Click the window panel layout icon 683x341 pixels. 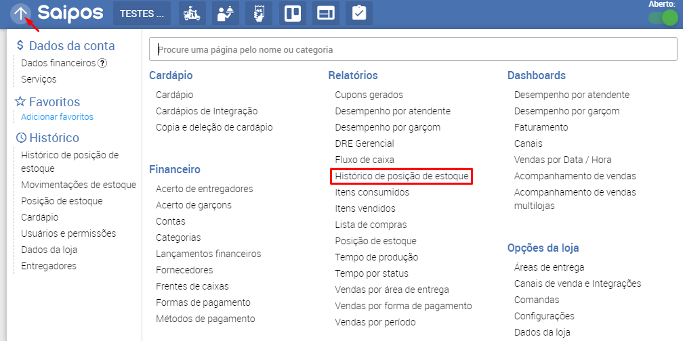point(325,14)
